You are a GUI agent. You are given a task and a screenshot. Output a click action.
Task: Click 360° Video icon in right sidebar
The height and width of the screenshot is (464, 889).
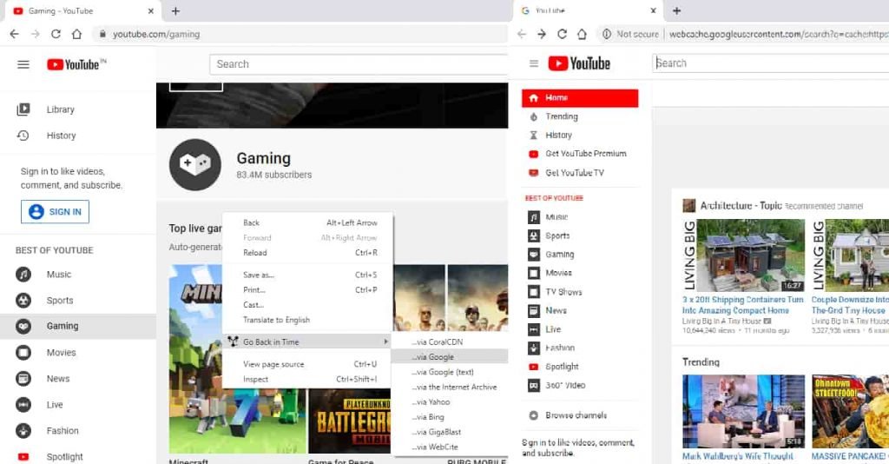tap(534, 386)
